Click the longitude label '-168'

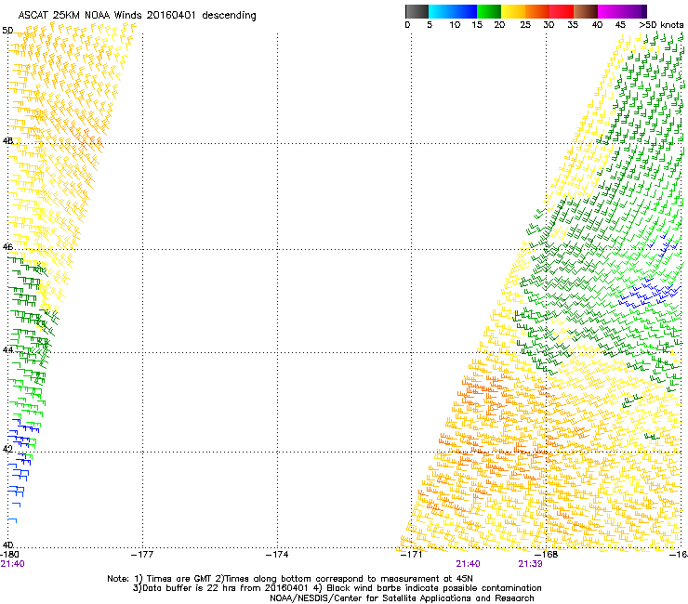point(547,555)
